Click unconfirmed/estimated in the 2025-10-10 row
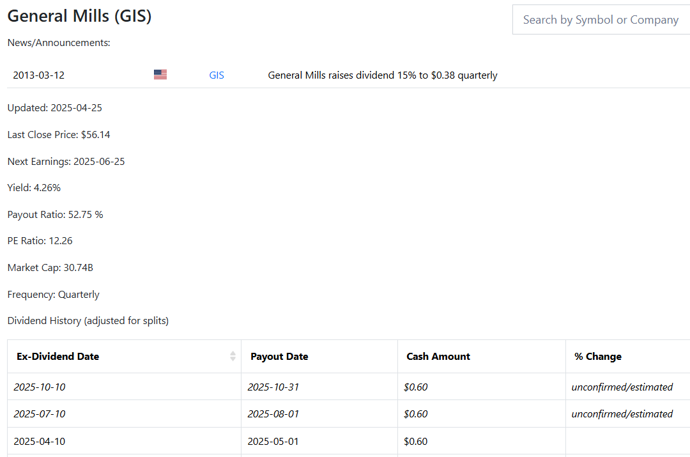 [x=622, y=387]
